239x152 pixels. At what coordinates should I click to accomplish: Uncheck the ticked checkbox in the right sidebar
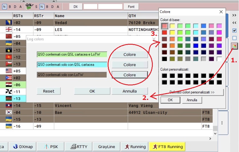(234, 30)
